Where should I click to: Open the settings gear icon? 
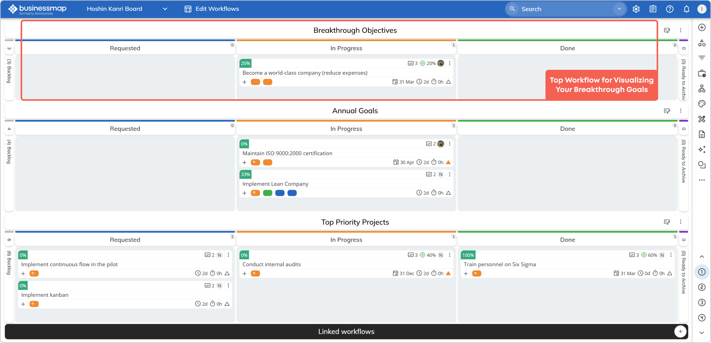point(636,9)
